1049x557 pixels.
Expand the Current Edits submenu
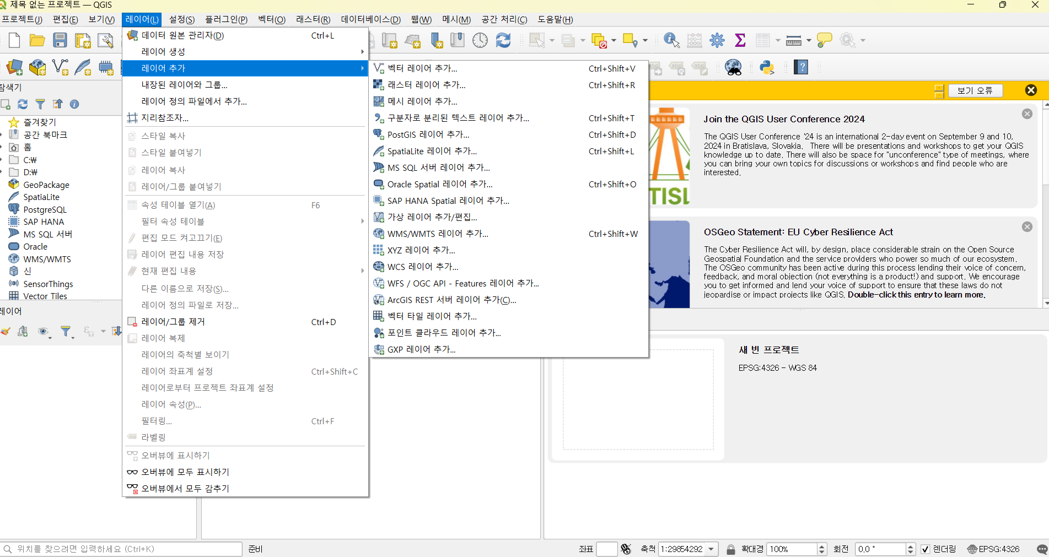pyautogui.click(x=362, y=271)
